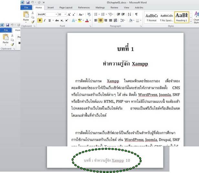Click the Change Styles icon
The height and width of the screenshot is (173, 199).
(x=196, y=17)
